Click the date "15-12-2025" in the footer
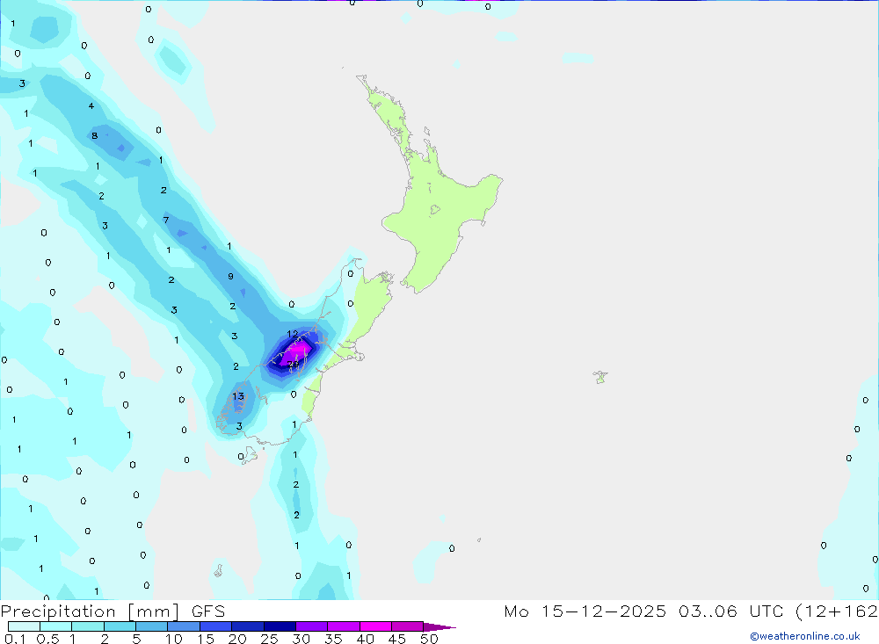879x644 pixels. pyautogui.click(x=604, y=611)
